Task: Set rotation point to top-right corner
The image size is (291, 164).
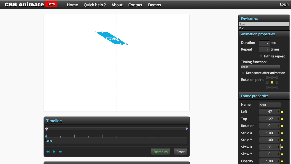Action: click(x=277, y=78)
